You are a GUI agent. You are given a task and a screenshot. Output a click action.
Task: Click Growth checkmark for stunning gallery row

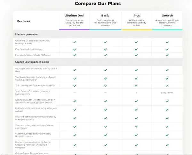click(x=167, y=127)
